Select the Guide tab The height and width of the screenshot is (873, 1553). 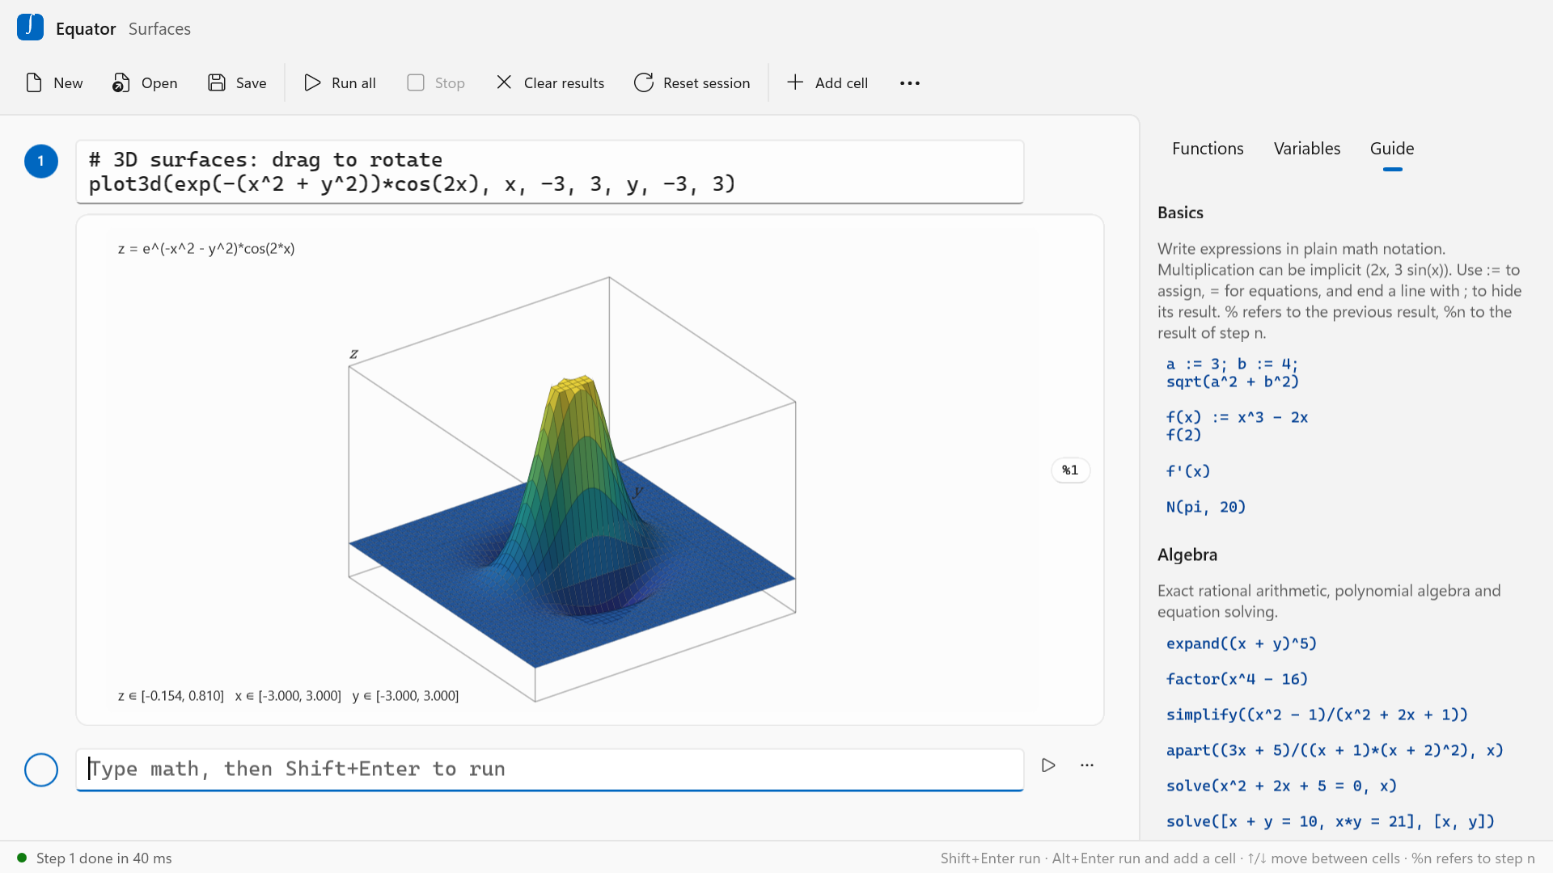tap(1391, 149)
